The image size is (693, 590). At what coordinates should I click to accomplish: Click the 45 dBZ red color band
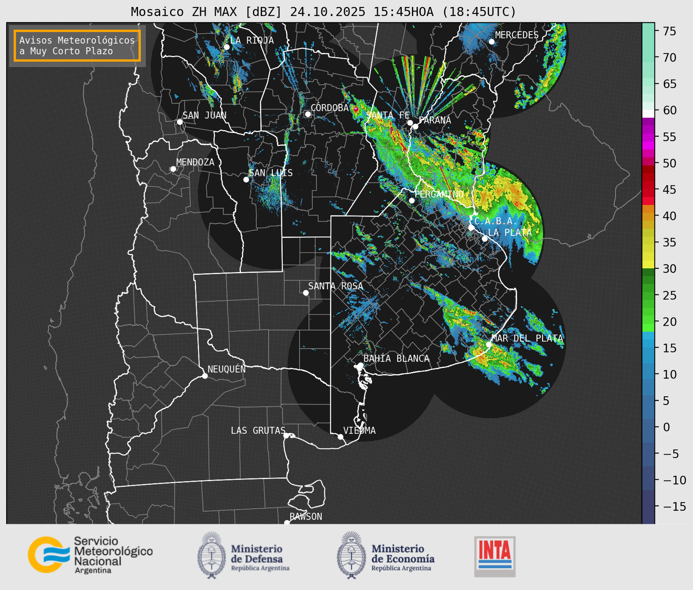[x=648, y=190]
